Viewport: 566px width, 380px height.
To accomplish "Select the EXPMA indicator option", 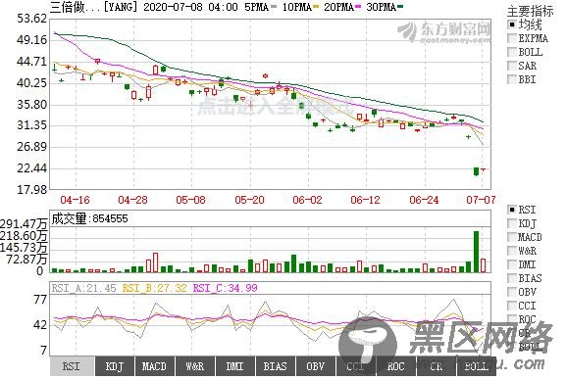I will (x=511, y=38).
